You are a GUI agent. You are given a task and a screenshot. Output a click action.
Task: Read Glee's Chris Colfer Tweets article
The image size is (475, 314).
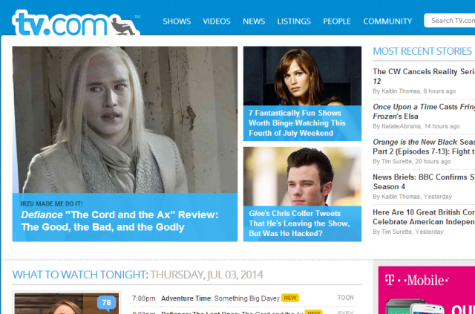(299, 223)
